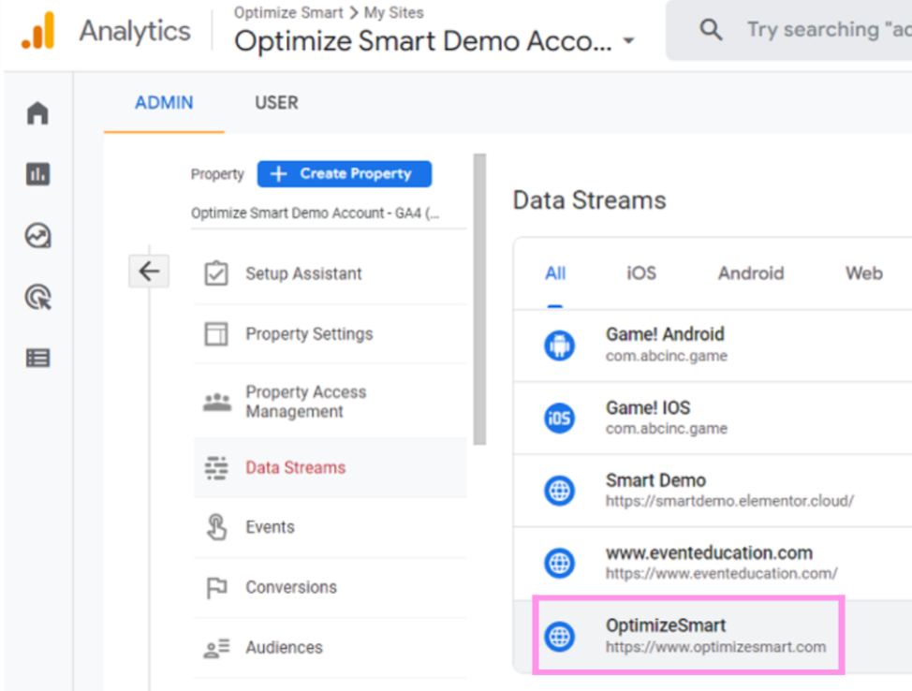Open the Advertising cursor icon
Screen dimensions: 912x691
coord(37,298)
